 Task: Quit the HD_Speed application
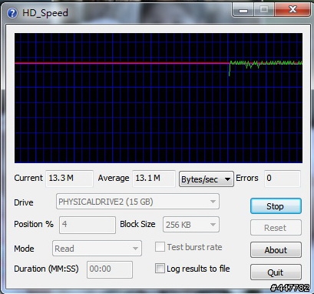coord(276,272)
